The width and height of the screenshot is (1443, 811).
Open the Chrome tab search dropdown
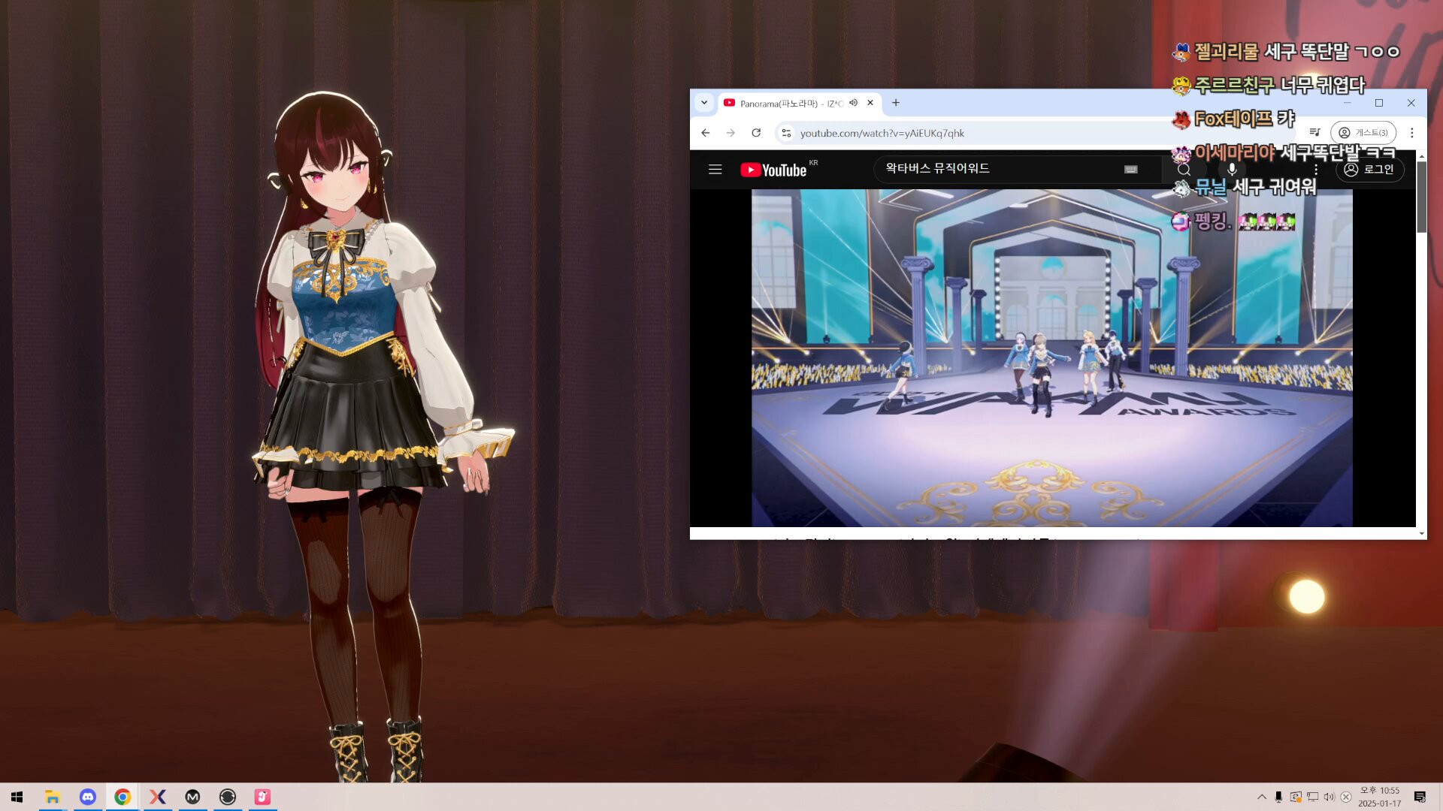pos(704,103)
